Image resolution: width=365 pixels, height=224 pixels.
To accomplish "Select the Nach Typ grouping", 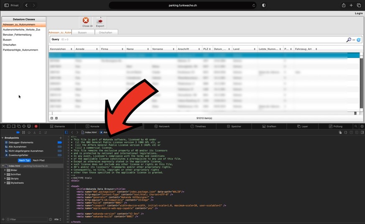I will 24,160.
